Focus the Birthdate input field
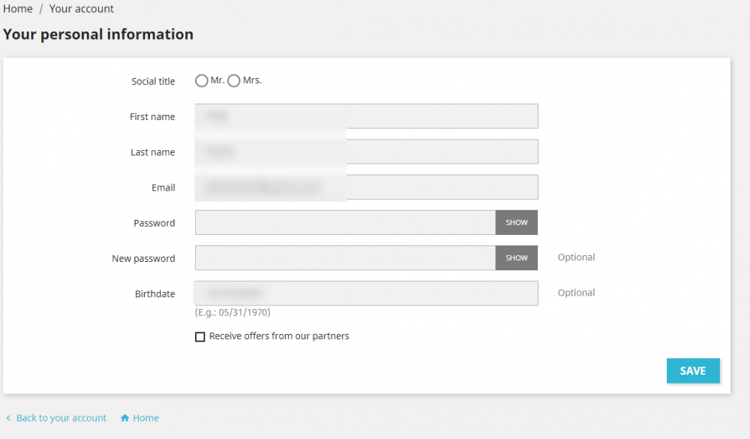The height and width of the screenshot is (439, 750). pyautogui.click(x=366, y=293)
